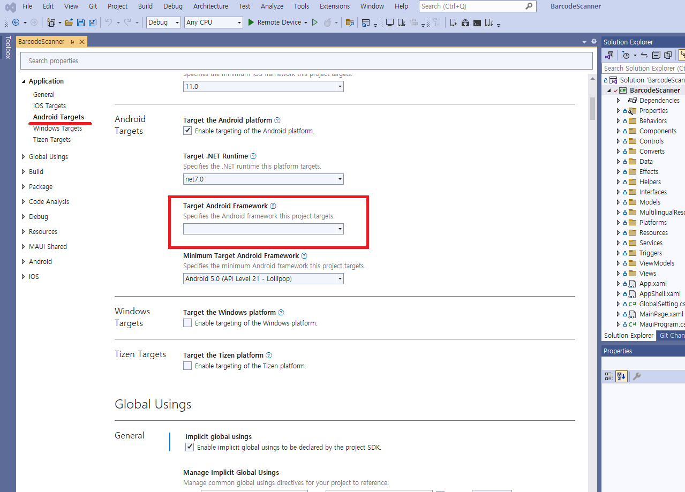Click the Start Without Debugging outline play icon

tap(315, 22)
